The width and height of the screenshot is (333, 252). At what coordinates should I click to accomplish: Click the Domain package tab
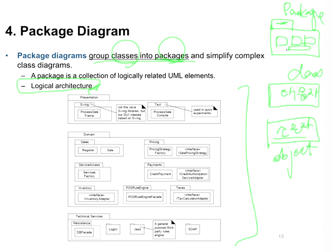tap(89, 134)
